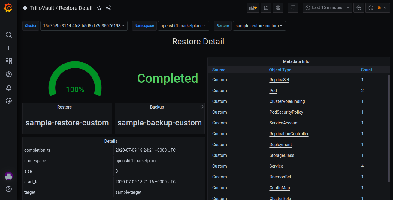This screenshot has width=393, height=200.
Task: Click the TrilioVault / Restore Detail title
Action: [x=61, y=8]
